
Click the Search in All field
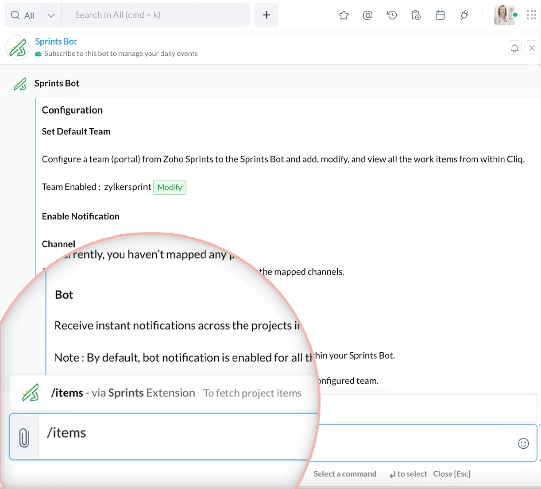[156, 15]
